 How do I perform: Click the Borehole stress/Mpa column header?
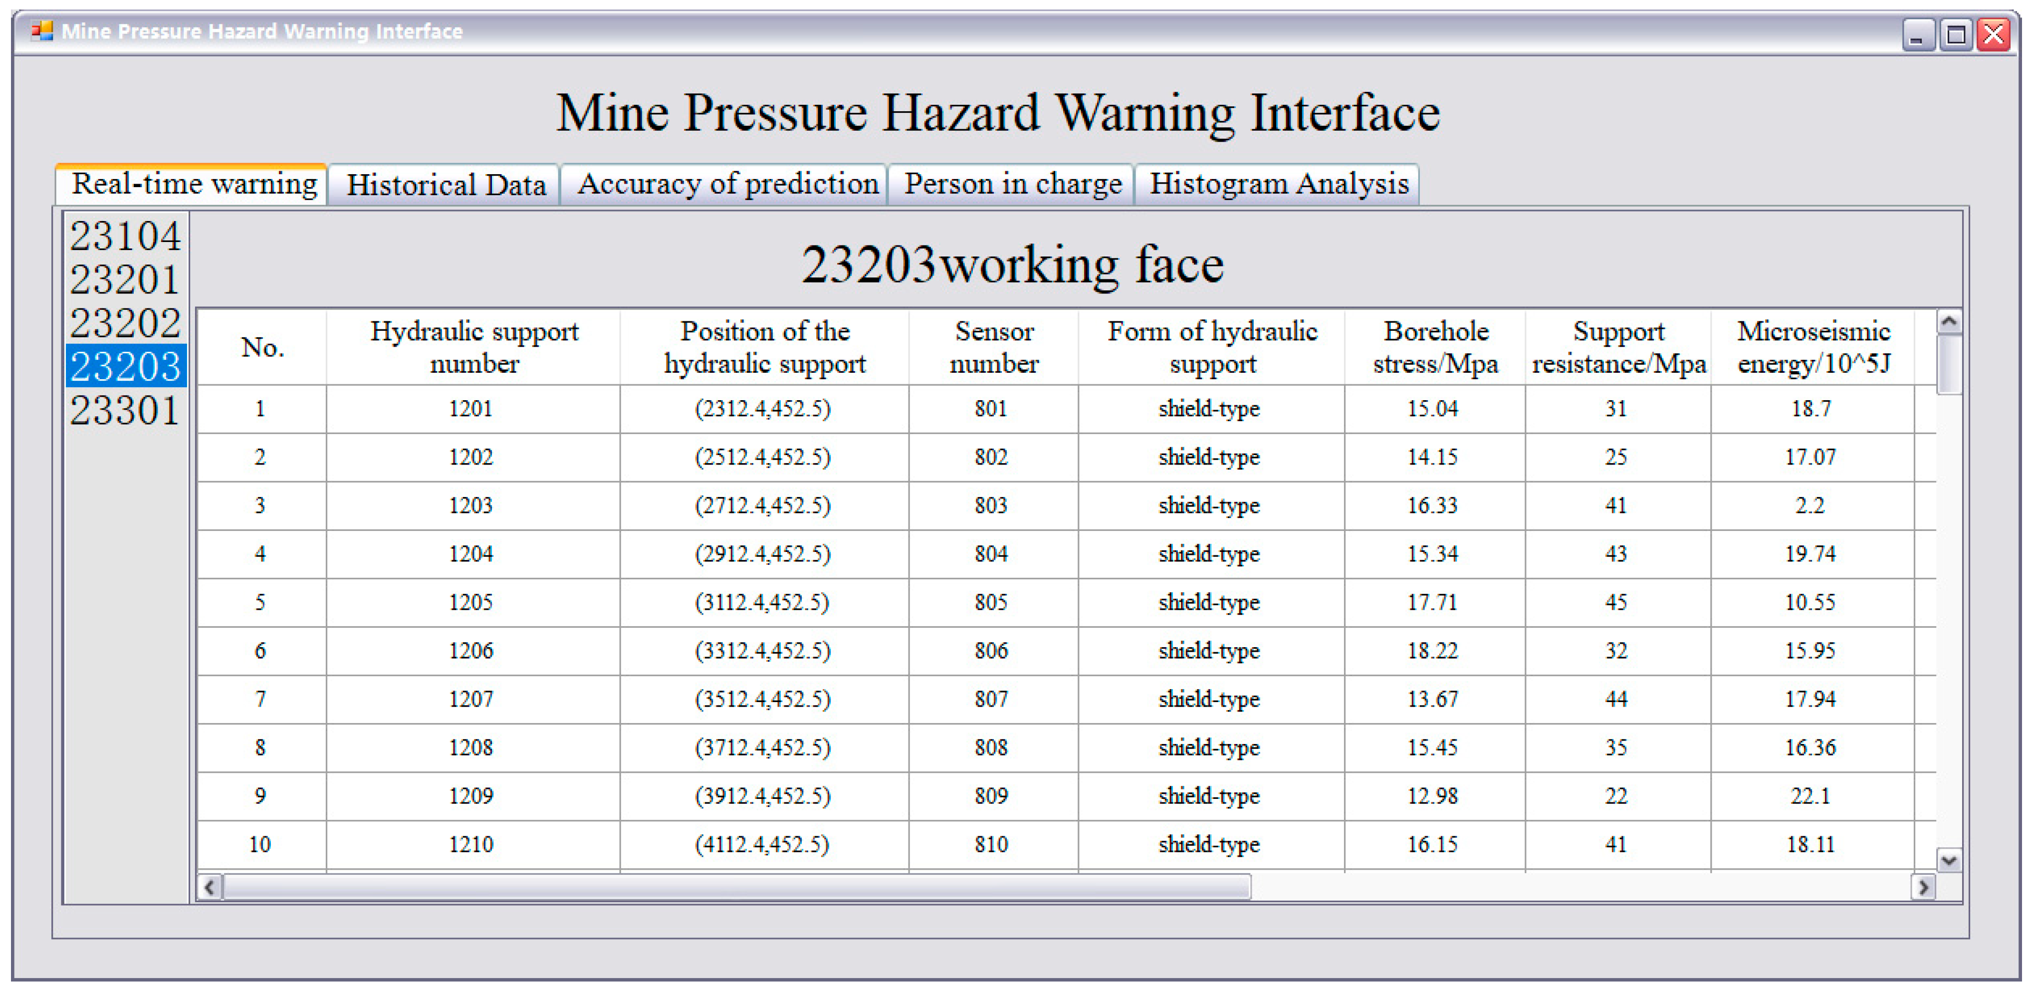pos(1435,347)
